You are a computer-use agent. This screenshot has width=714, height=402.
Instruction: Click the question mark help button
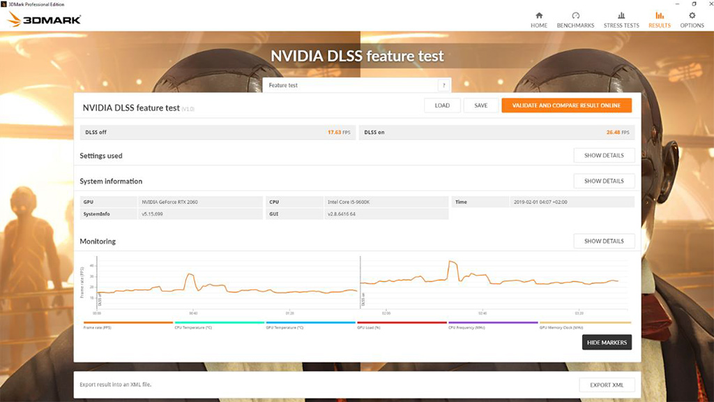tap(444, 85)
